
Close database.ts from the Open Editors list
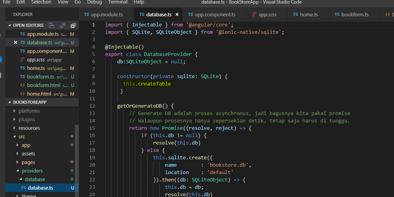coord(16,42)
